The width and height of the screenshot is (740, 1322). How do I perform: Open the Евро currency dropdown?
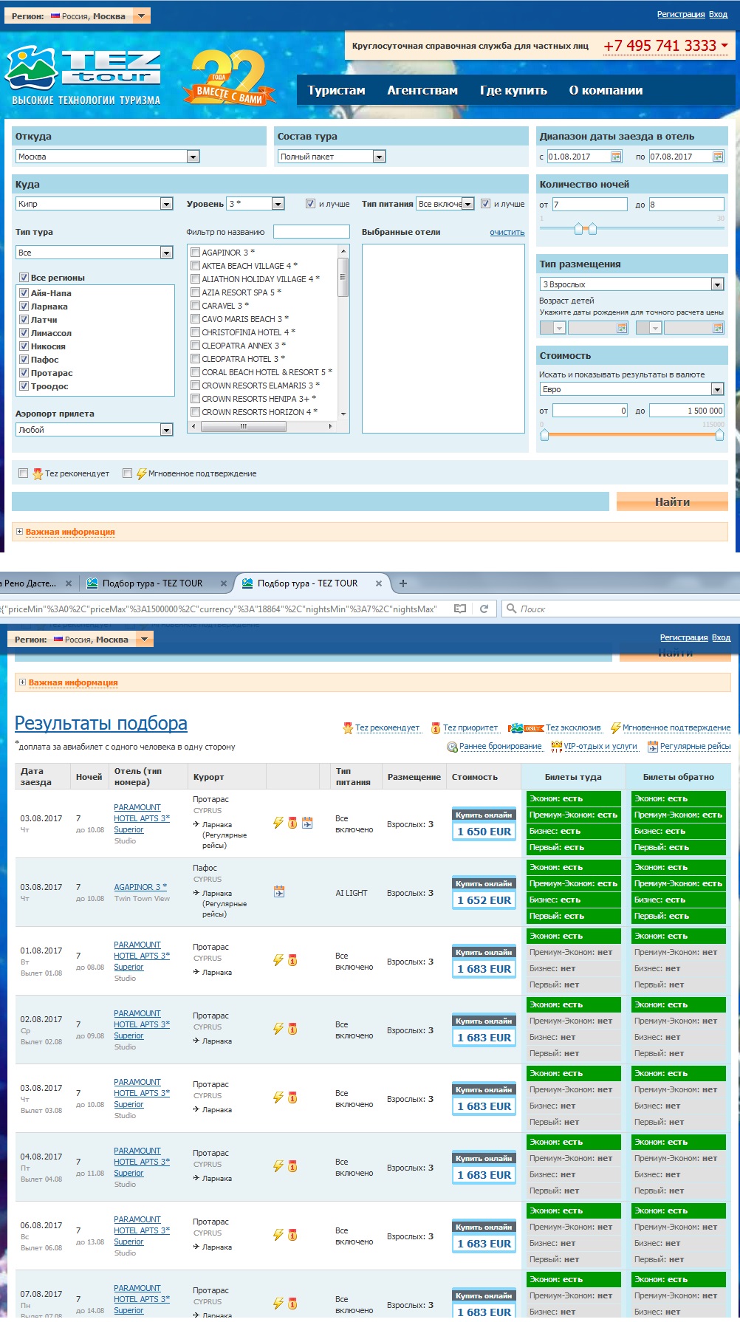point(716,389)
